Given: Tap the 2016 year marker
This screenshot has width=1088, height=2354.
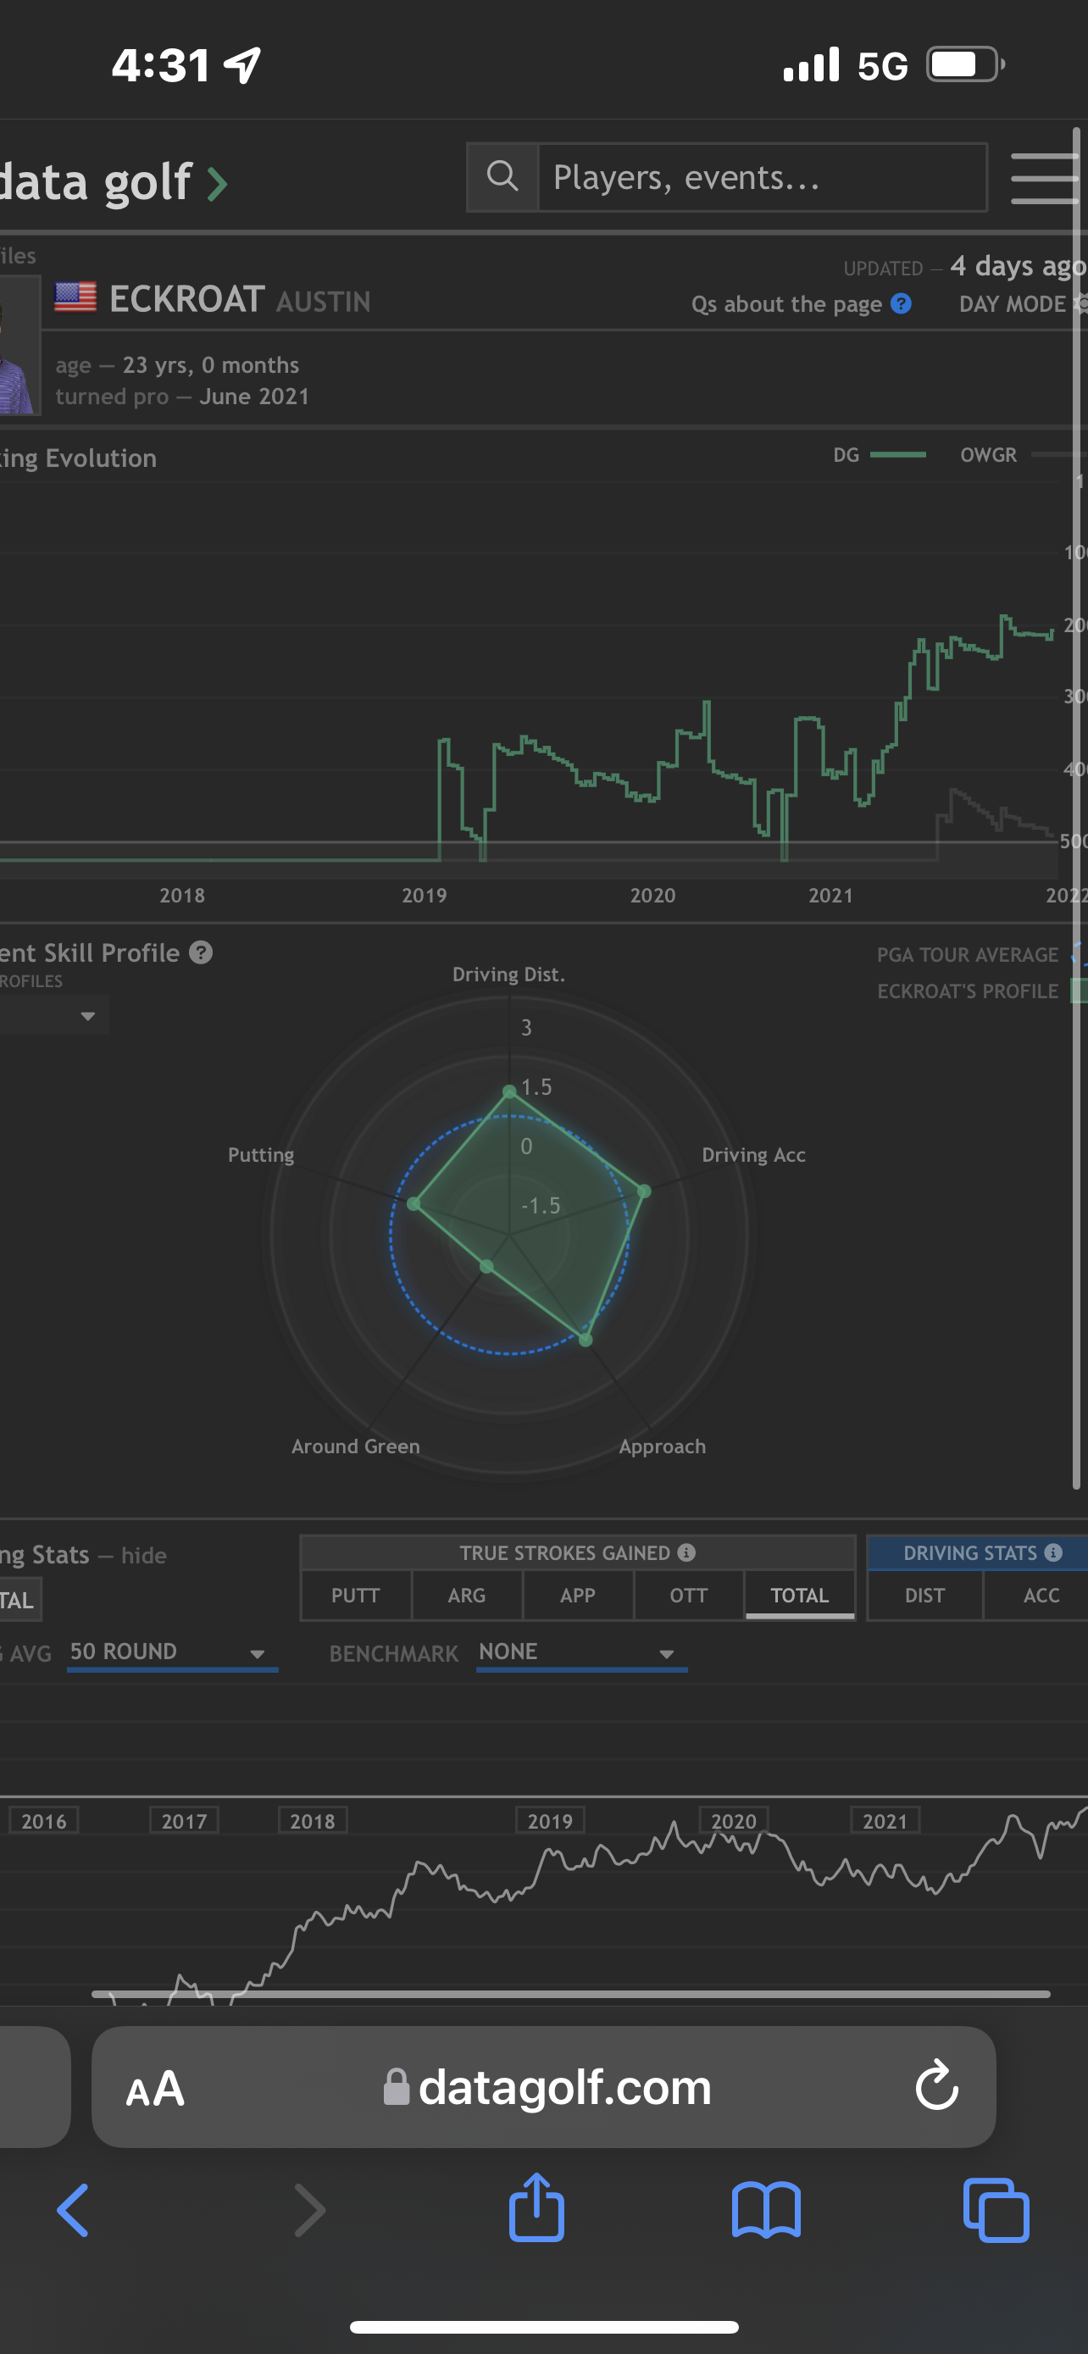Looking at the screenshot, I should click(44, 1821).
